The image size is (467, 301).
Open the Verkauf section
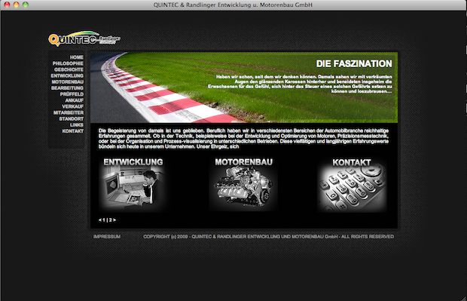pyautogui.click(x=72, y=106)
